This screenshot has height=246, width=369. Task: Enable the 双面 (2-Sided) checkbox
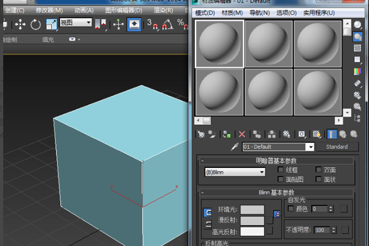click(x=319, y=170)
